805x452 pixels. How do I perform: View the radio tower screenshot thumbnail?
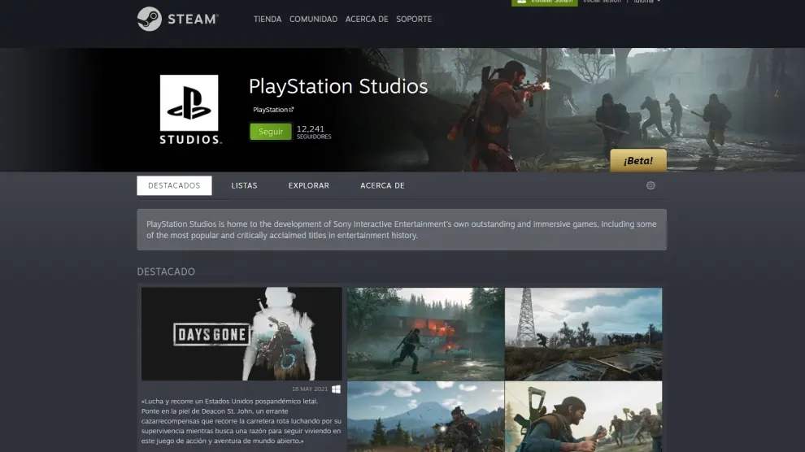click(x=583, y=333)
